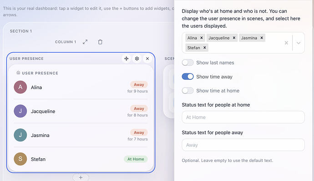Click the 'for 9 hours' text
Viewport: 314px width, 181px height.
click(137, 91)
